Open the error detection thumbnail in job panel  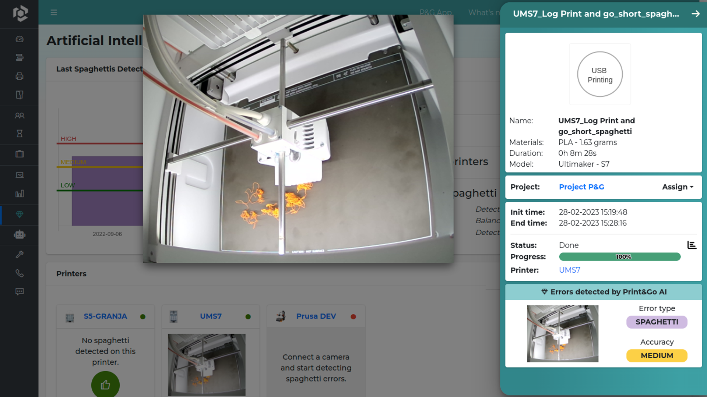click(x=562, y=334)
